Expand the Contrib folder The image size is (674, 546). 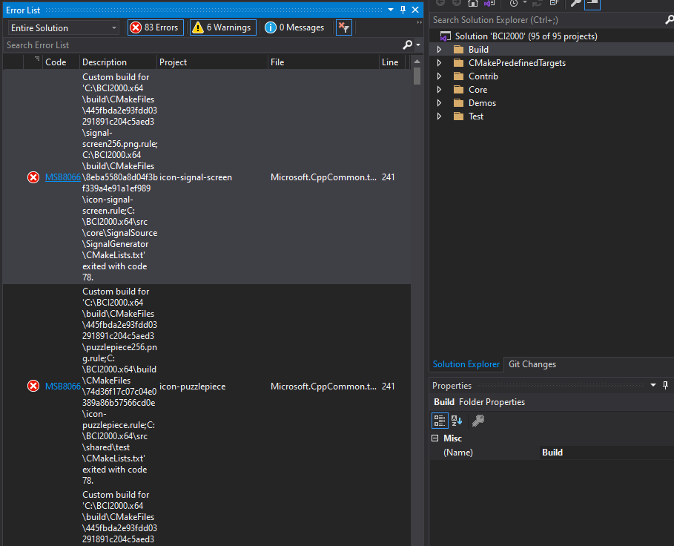point(439,76)
